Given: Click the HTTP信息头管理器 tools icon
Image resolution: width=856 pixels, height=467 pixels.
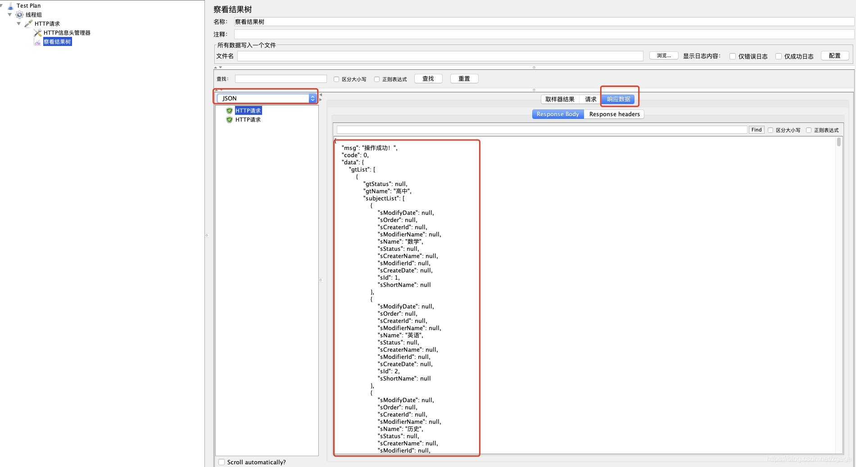Looking at the screenshot, I should (38, 33).
